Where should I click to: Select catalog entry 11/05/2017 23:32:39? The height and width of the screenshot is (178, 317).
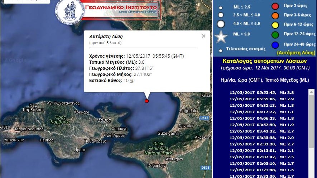point(261,176)
